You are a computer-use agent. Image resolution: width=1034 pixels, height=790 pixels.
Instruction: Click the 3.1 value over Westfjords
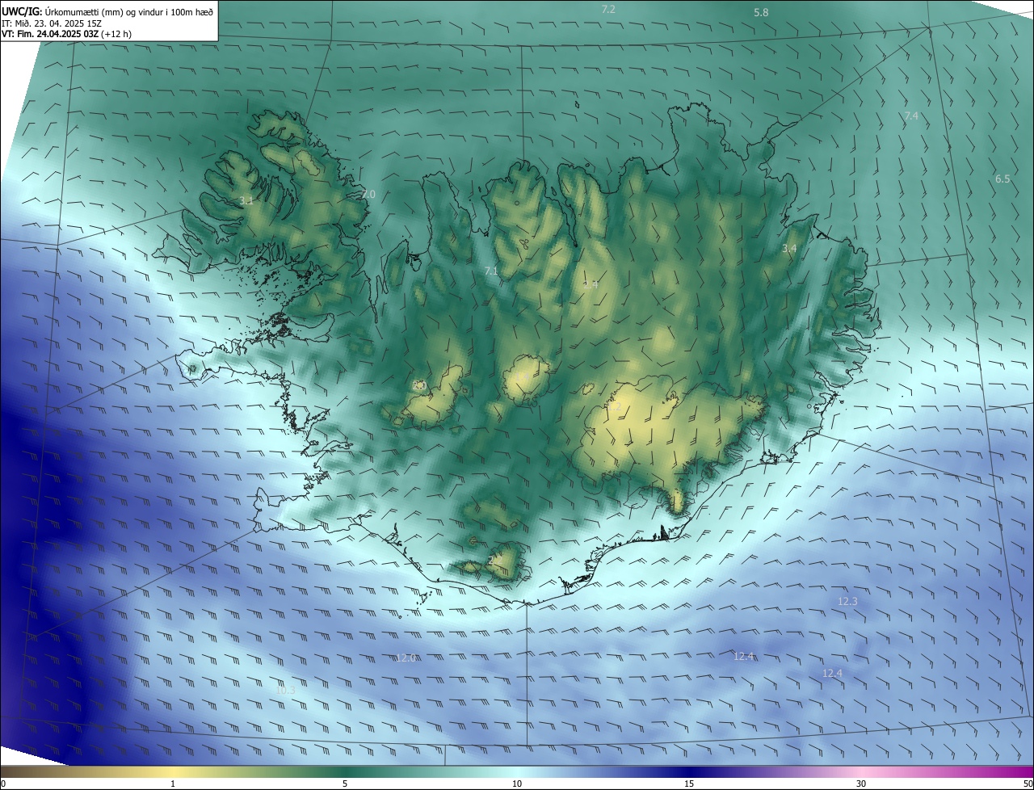click(x=246, y=201)
